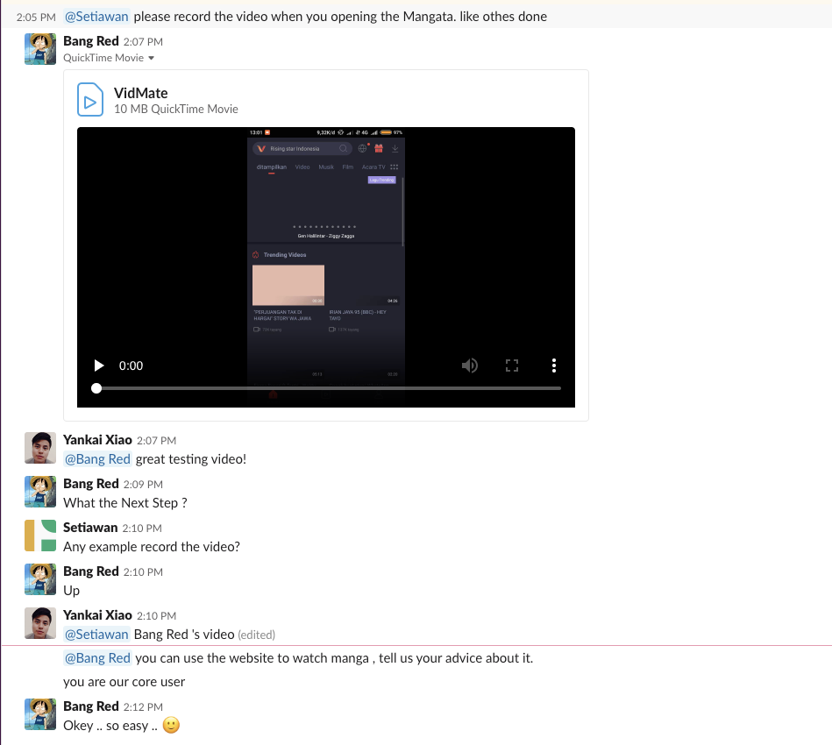This screenshot has width=832, height=745.
Task: Click the @Setiawan mention at 2:05 PM
Action: click(96, 17)
